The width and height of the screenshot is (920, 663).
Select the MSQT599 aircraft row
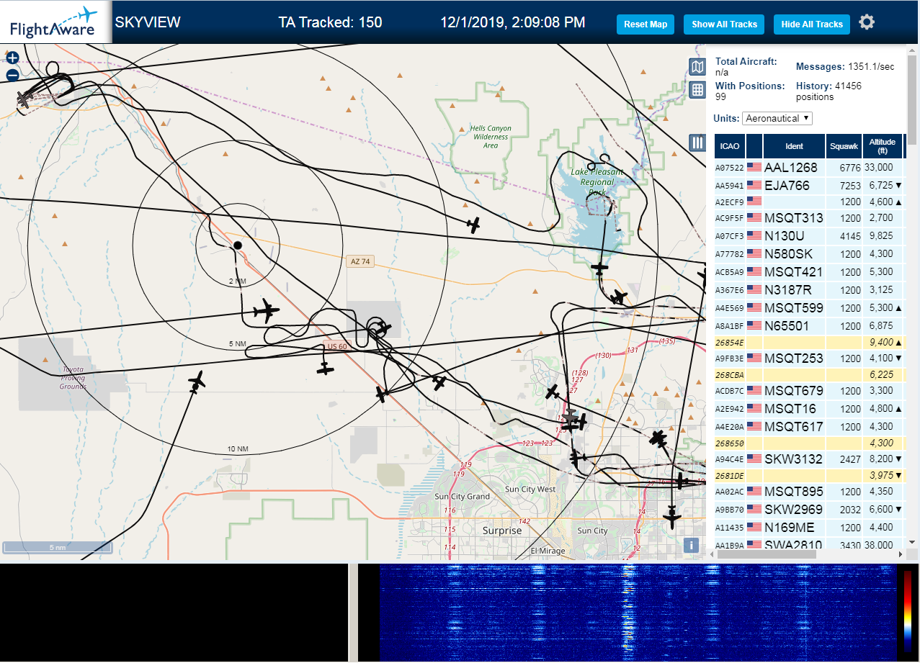(x=808, y=307)
